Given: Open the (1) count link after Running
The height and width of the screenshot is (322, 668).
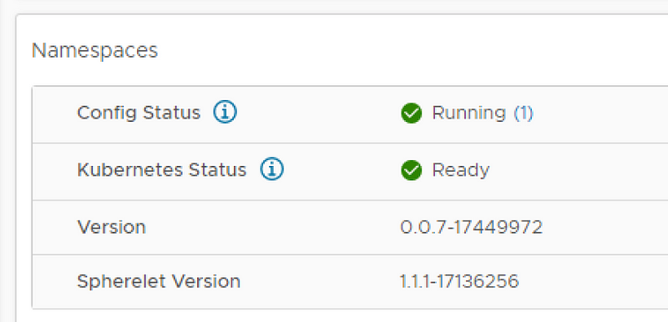Looking at the screenshot, I should pos(524,113).
